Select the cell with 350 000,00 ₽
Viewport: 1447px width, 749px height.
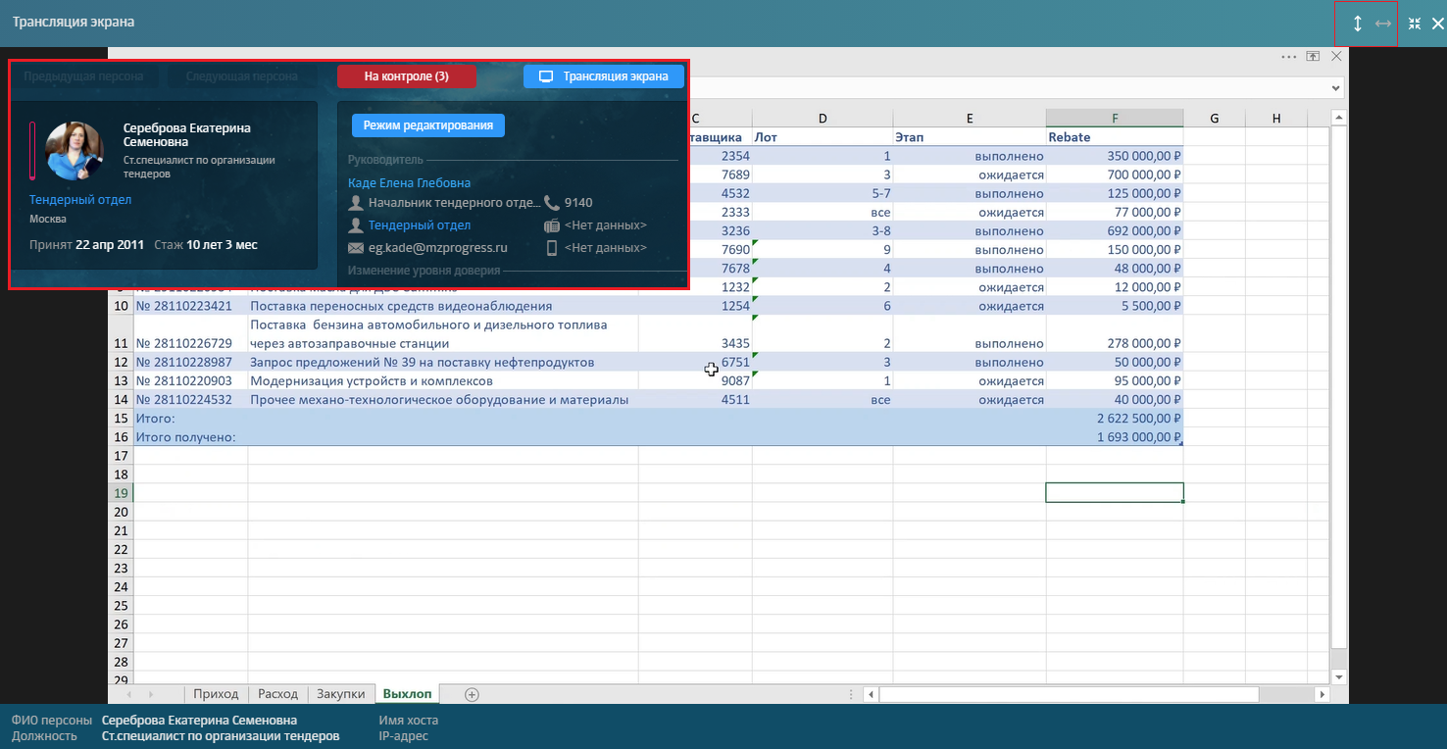pyautogui.click(x=1115, y=156)
